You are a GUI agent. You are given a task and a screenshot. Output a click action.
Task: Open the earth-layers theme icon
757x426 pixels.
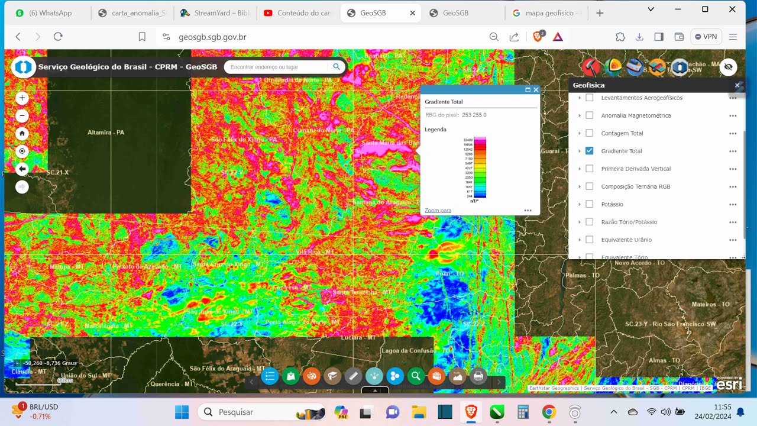click(613, 67)
